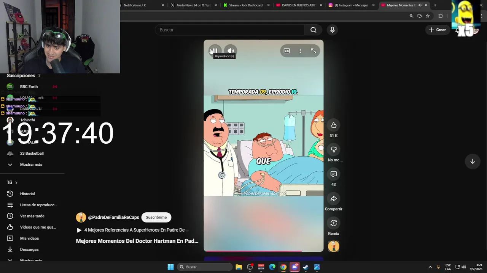Subscribe using the Suscribirme button
This screenshot has width=487, height=273.
tap(156, 217)
